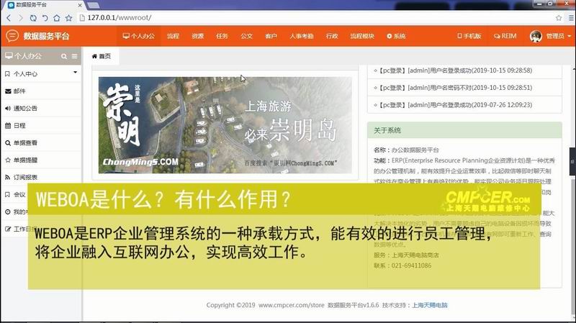Open 个人中心 in the sidebar
This screenshot has height=323, width=576.
[41, 74]
